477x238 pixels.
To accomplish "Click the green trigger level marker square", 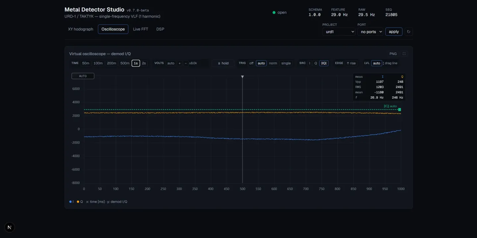I will click(399, 110).
